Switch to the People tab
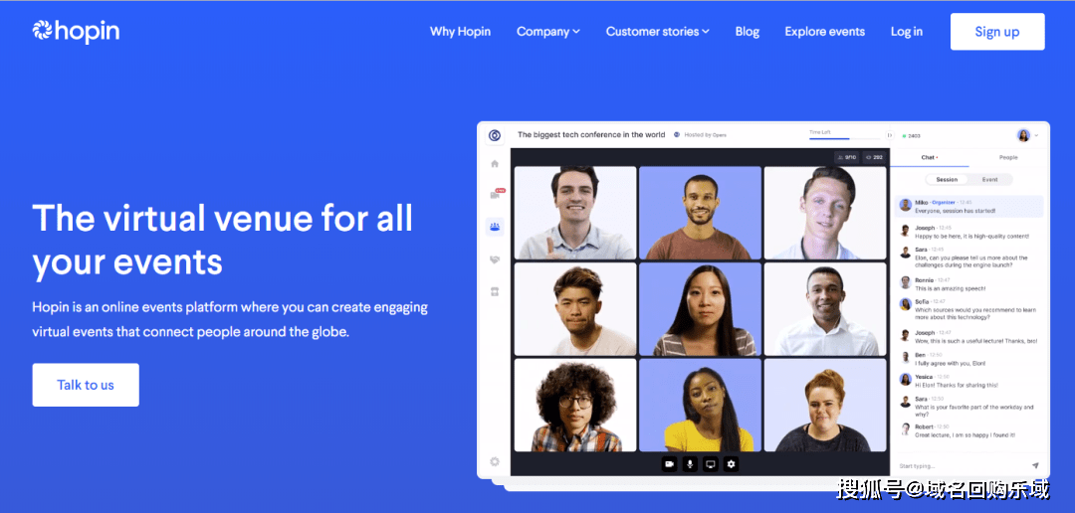The height and width of the screenshot is (513, 1075). 1007,157
